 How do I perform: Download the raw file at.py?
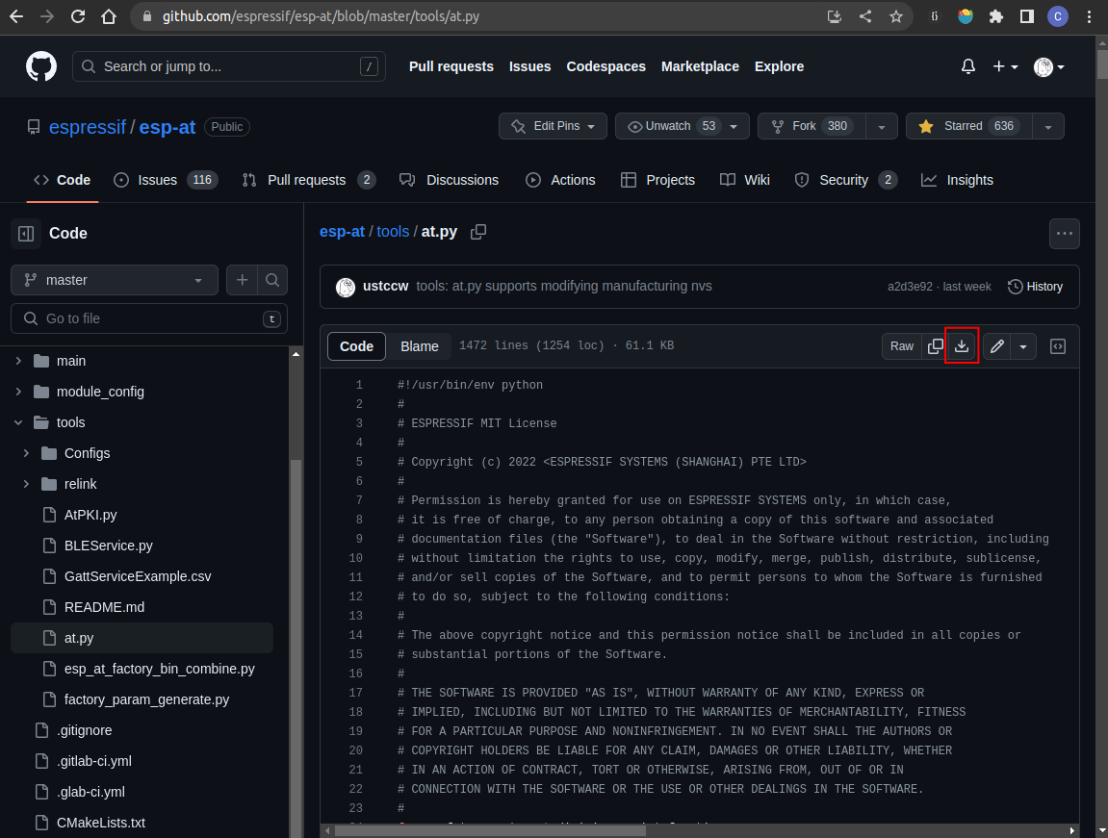point(962,345)
